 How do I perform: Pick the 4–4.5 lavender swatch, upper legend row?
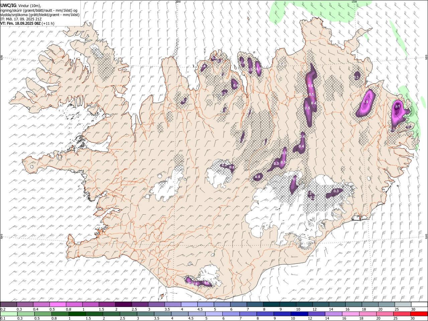click(x=189, y=304)
